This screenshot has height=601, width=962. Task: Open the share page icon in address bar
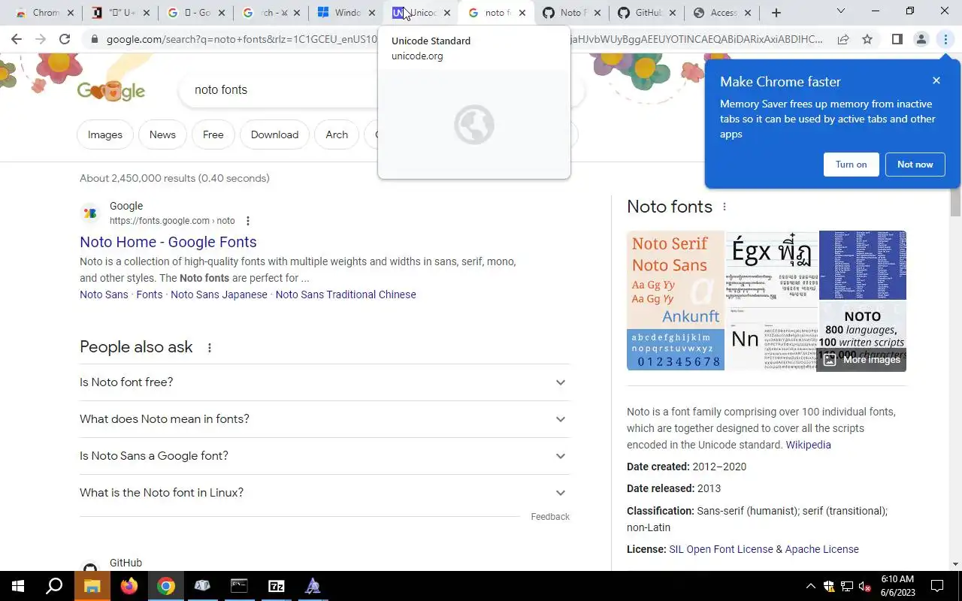click(843, 39)
